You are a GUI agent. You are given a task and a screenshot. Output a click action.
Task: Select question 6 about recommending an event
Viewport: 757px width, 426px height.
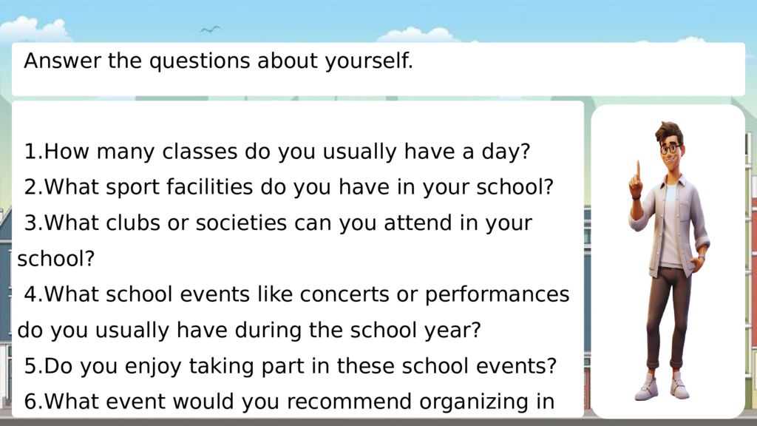click(x=289, y=402)
